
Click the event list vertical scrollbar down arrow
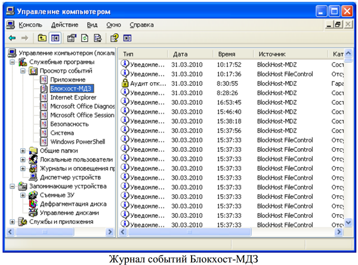click(348, 222)
